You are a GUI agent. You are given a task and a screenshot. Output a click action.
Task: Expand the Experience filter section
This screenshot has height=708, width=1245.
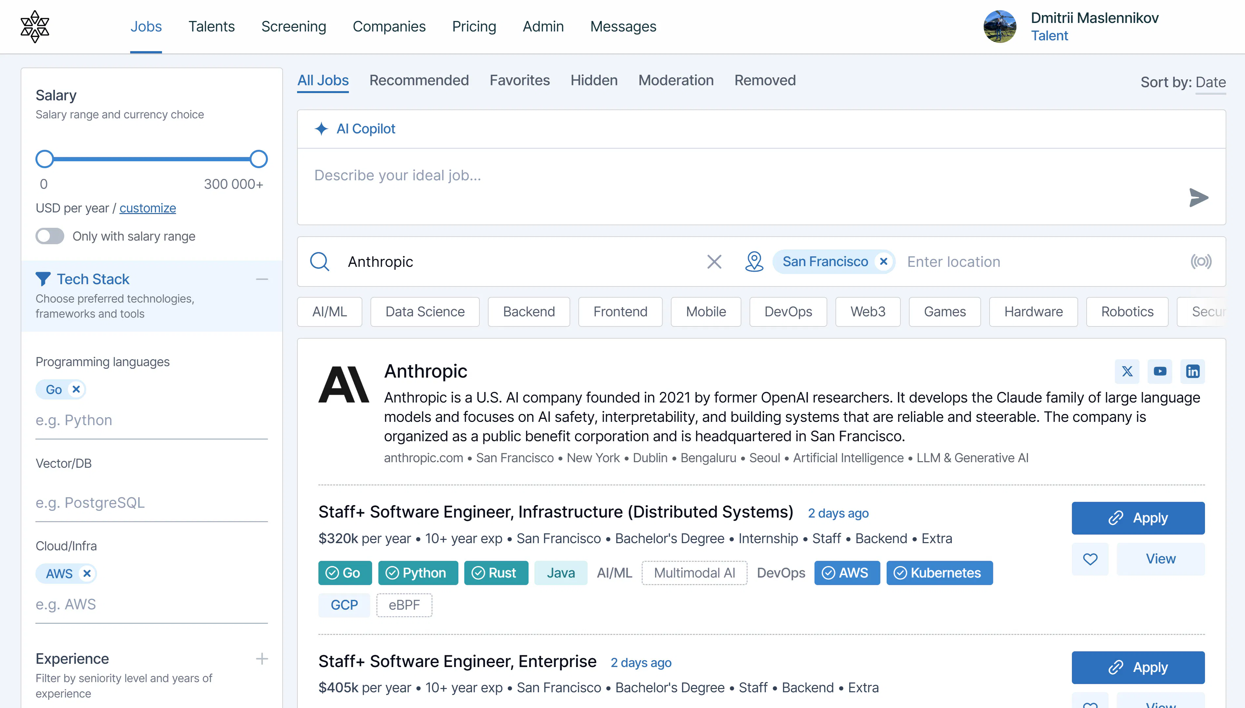point(262,659)
